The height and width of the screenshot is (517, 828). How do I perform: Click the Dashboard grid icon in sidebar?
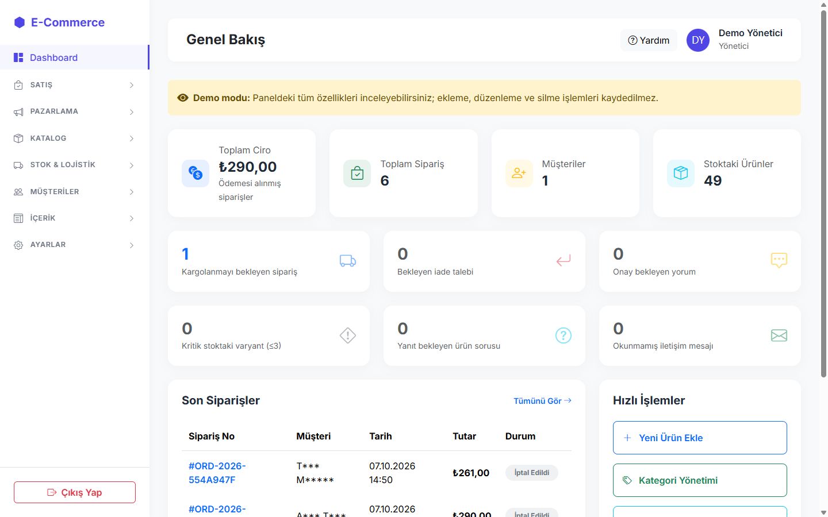click(18, 57)
